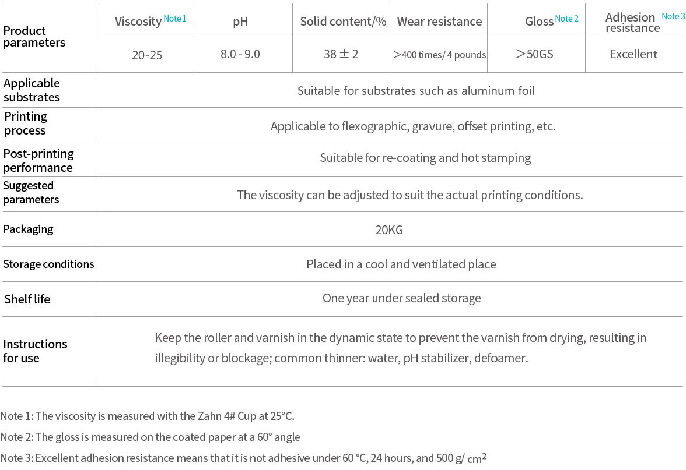The width and height of the screenshot is (686, 470).
Task: Click the pH column header
Action: pos(240,22)
